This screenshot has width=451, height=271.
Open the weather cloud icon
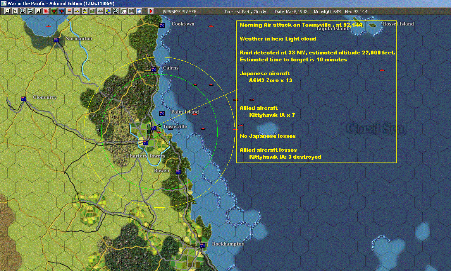139,11
